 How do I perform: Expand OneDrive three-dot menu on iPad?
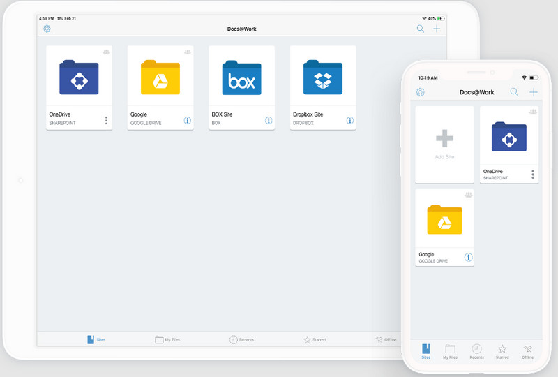click(106, 121)
